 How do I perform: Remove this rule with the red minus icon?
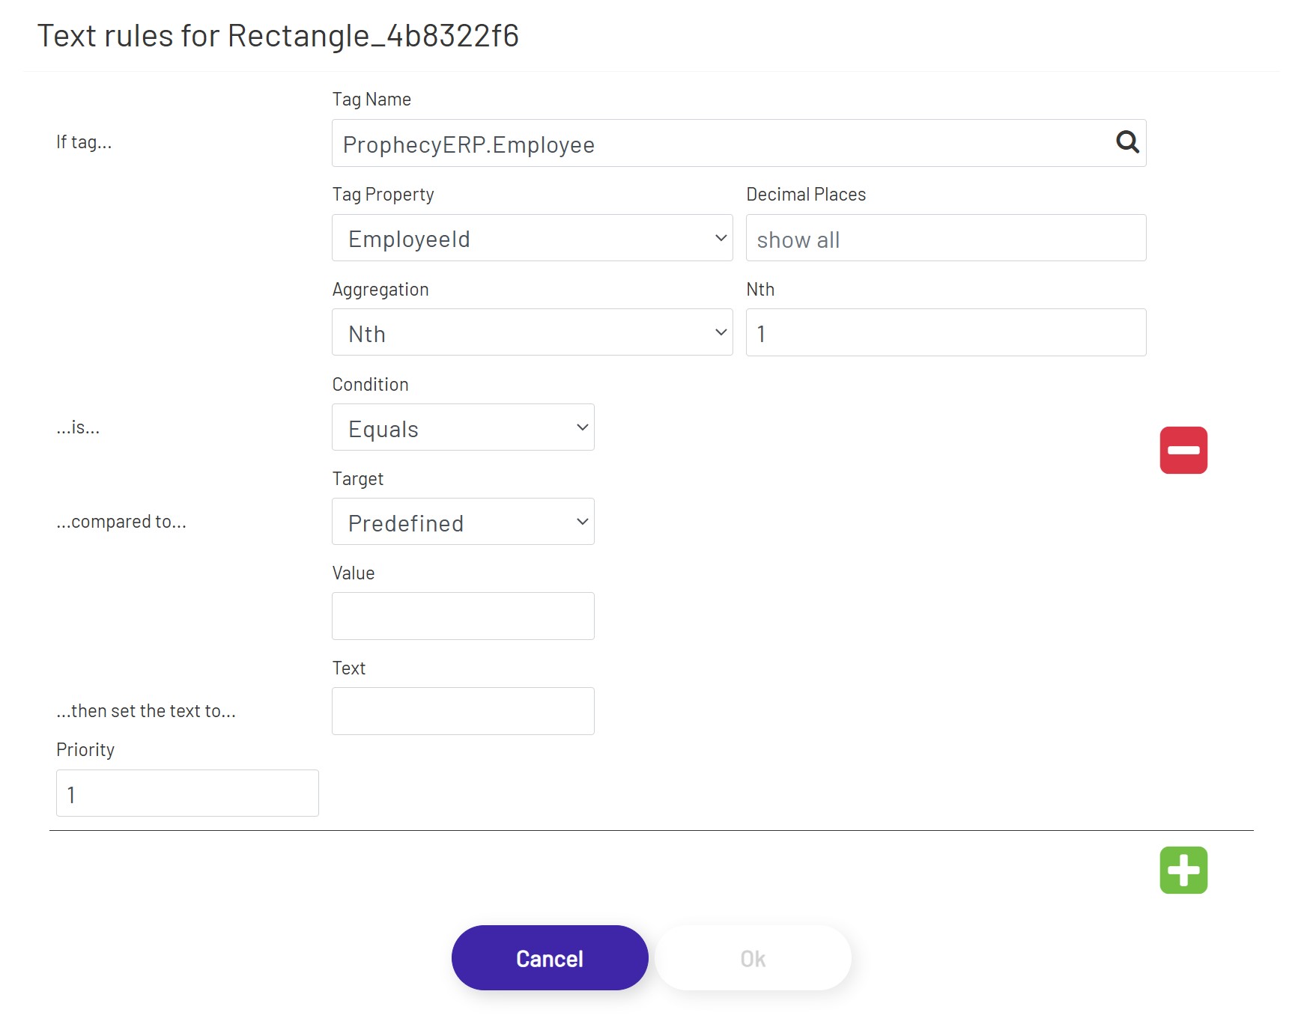tap(1183, 450)
